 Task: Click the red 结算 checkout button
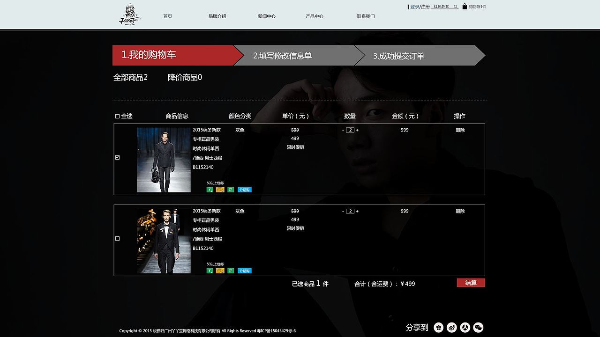click(471, 283)
